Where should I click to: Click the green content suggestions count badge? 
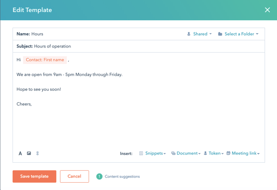(99, 177)
